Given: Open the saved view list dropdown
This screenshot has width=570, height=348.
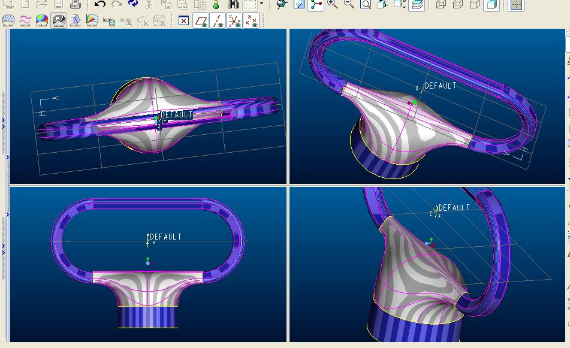Looking at the screenshot, I should (399, 4).
